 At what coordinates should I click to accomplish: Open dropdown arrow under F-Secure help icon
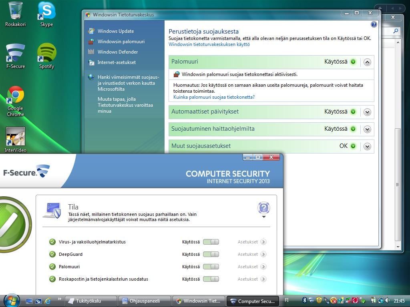(x=263, y=217)
